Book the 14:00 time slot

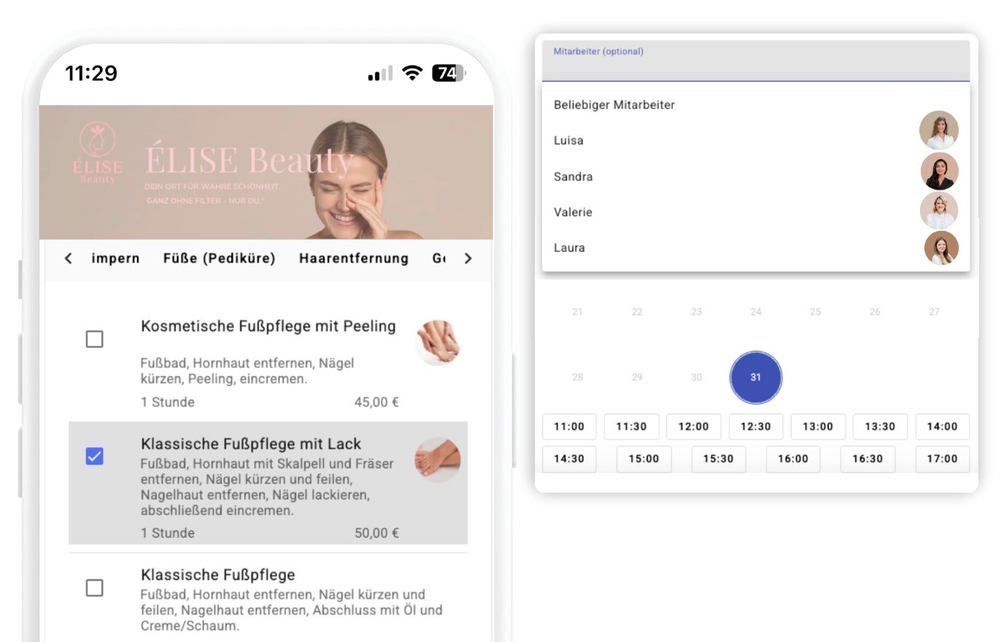pyautogui.click(x=943, y=427)
